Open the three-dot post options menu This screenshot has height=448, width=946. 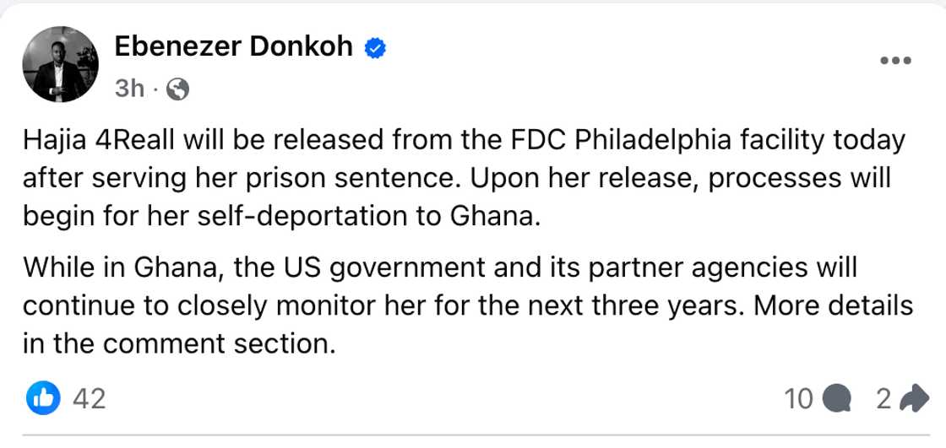(894, 61)
